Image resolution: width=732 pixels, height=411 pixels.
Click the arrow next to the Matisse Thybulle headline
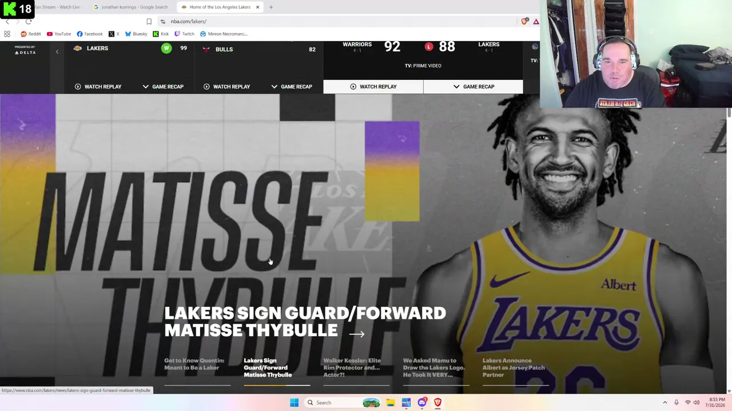pyautogui.click(x=357, y=334)
